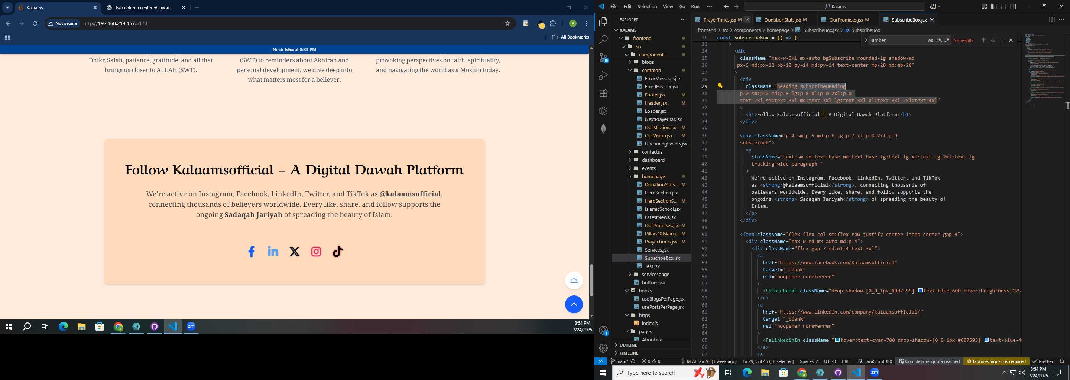This screenshot has width=1070, height=380.
Task: Click the TikTok icon on the page
Action: click(338, 251)
